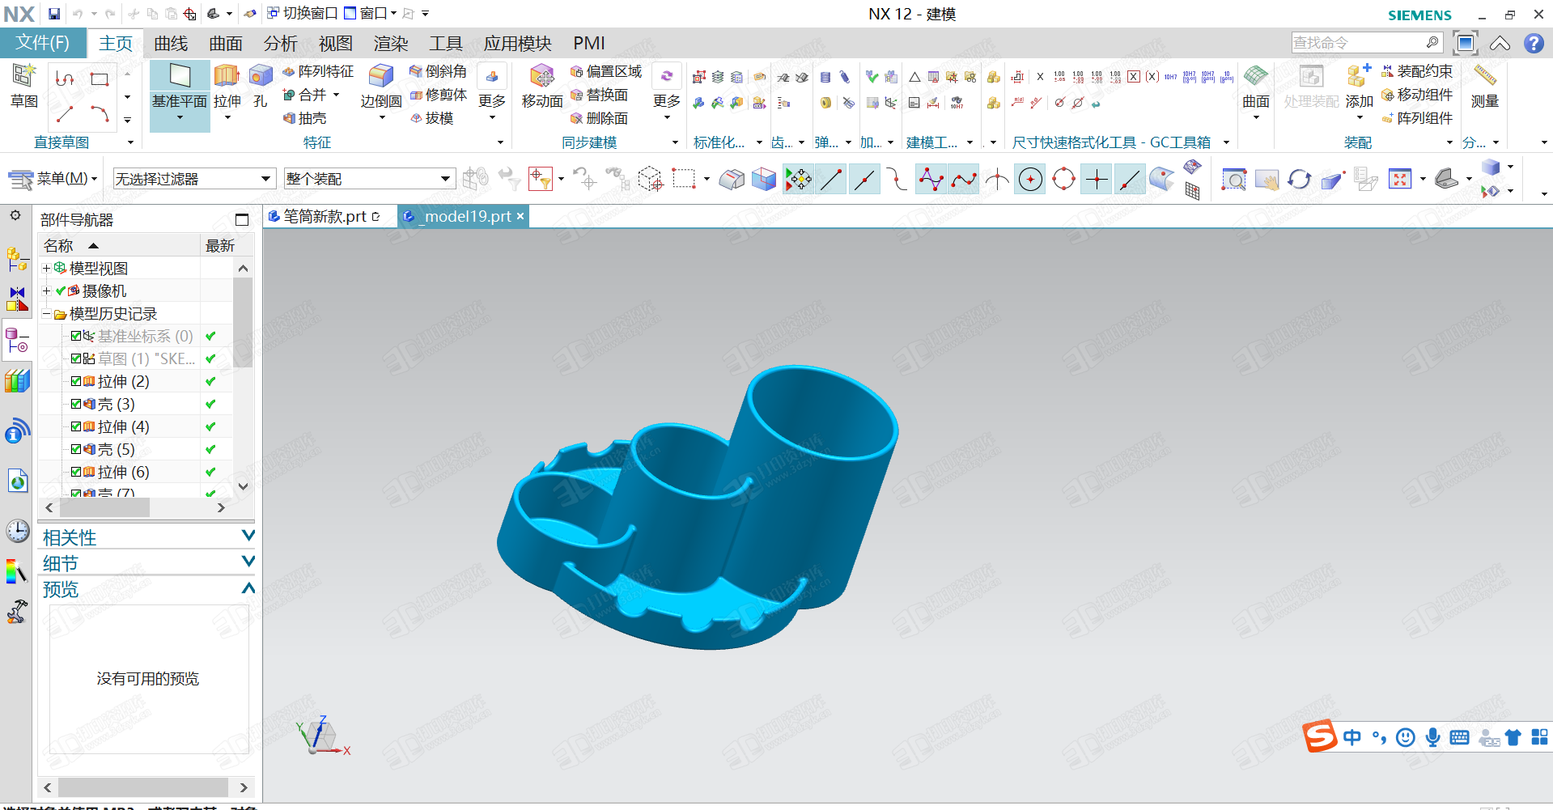The height and width of the screenshot is (810, 1553).
Task: Switch to the 笔筒新款.prt document tab
Action: coord(325,216)
